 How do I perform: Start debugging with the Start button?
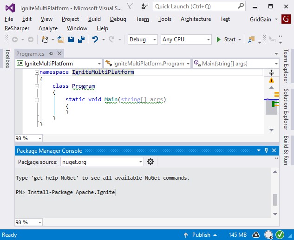click(x=226, y=39)
